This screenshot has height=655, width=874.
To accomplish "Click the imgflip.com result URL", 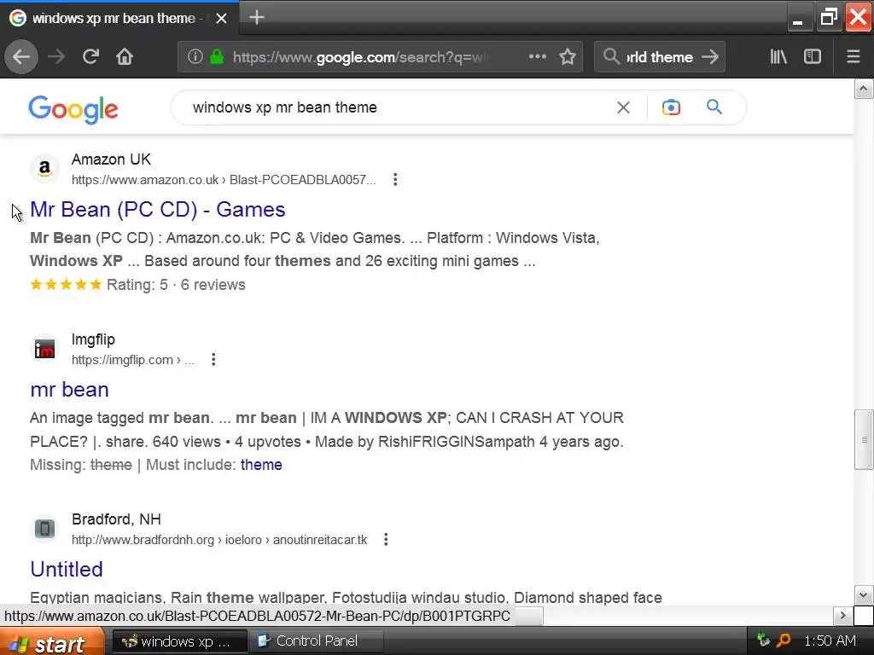I will click(132, 360).
